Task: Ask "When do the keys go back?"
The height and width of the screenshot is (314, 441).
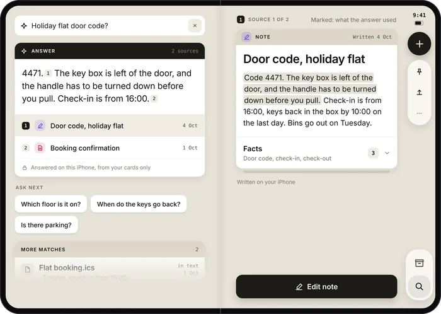Action: click(139, 204)
